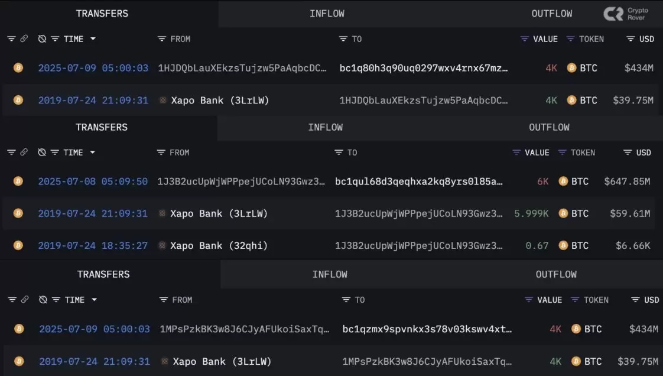Open TIME column filter in top panel
The image size is (663, 376).
click(55, 39)
